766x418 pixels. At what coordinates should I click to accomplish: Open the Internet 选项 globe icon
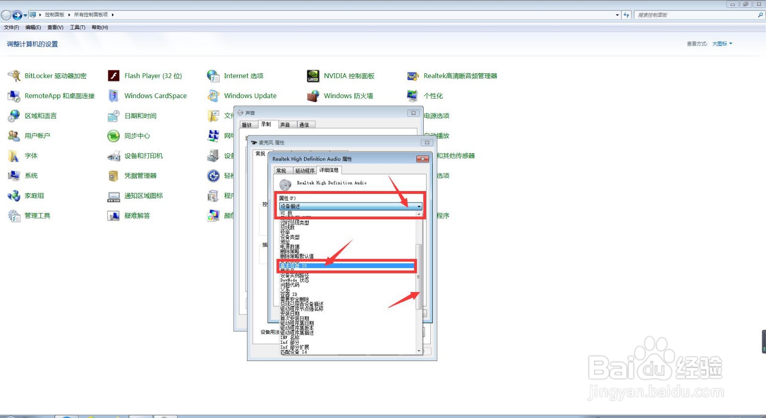[213, 76]
